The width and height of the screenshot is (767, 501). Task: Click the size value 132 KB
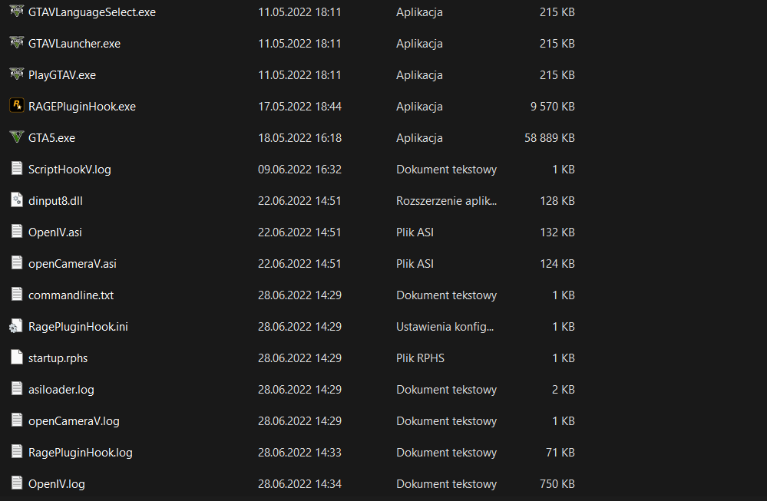point(557,232)
